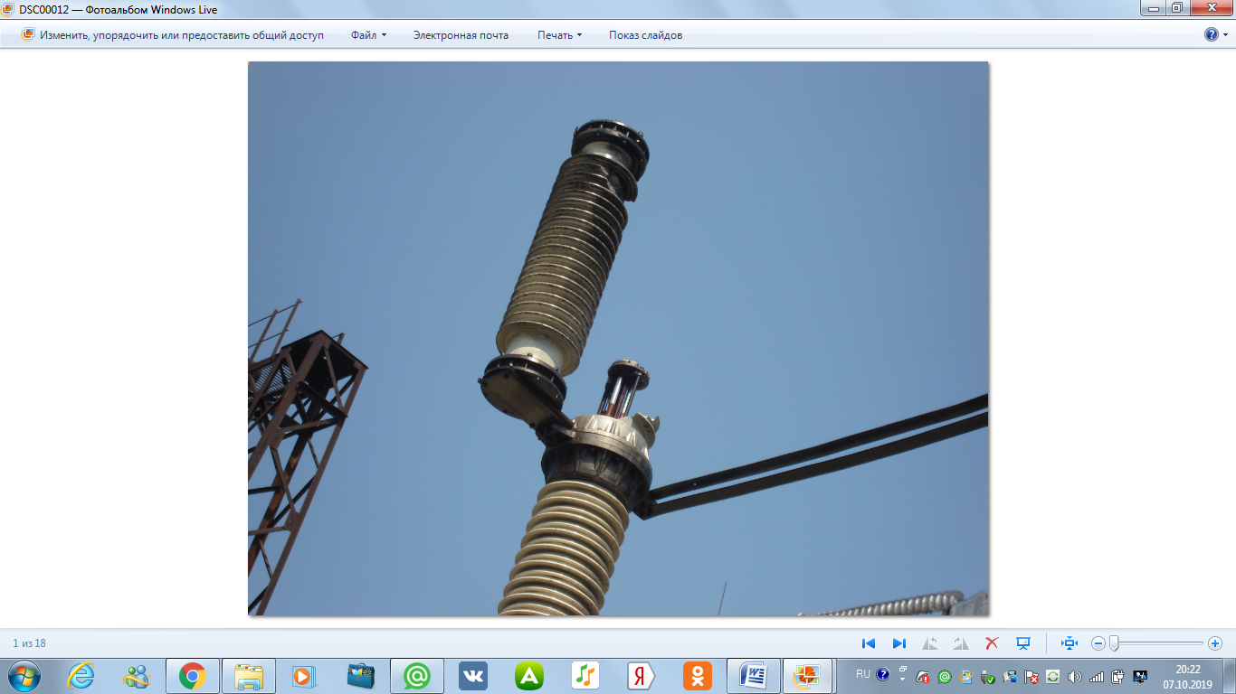Click the zoom slider handle
1236x694 pixels.
point(1115,643)
